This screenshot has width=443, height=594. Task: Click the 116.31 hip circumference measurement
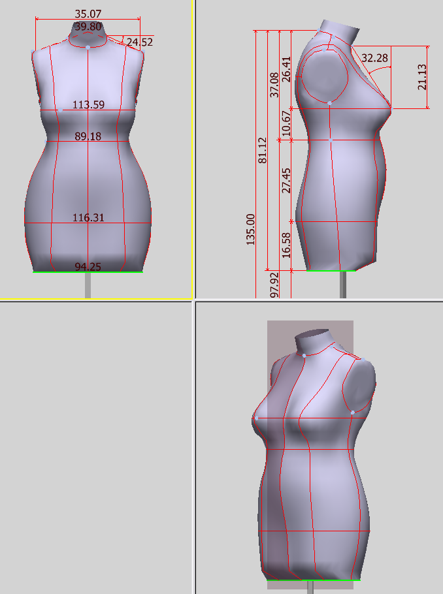(x=88, y=218)
